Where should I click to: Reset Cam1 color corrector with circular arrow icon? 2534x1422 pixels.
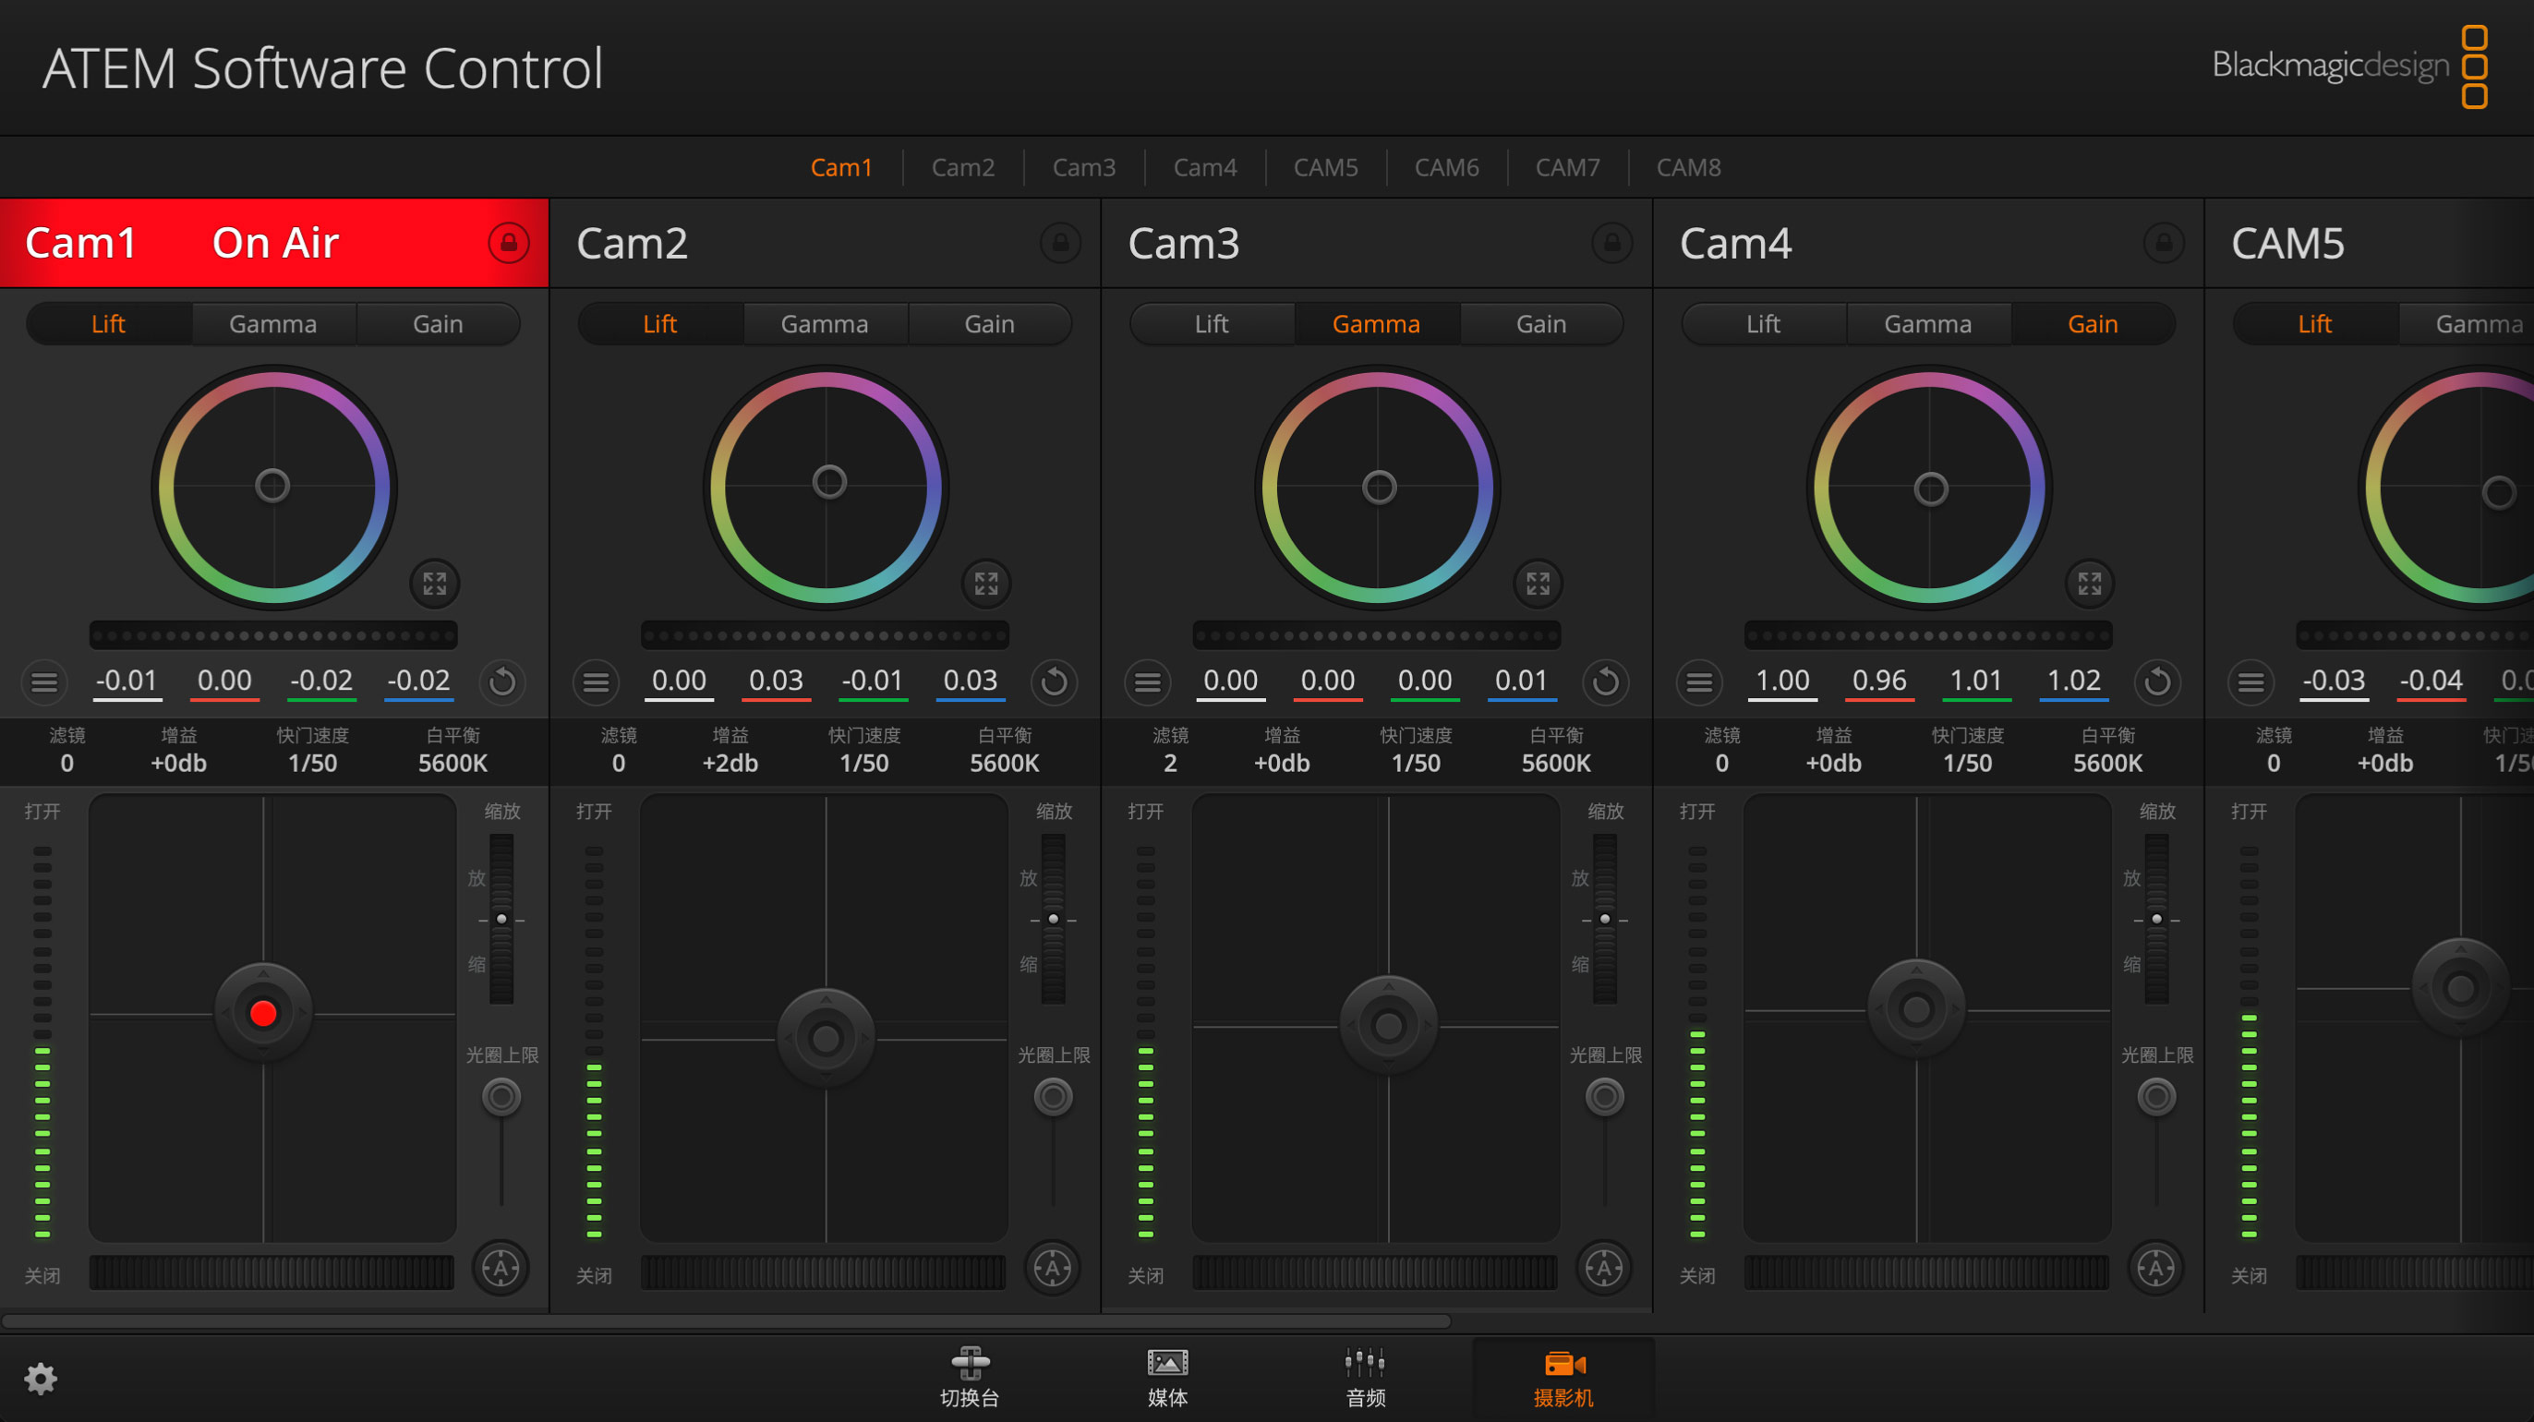(x=501, y=681)
